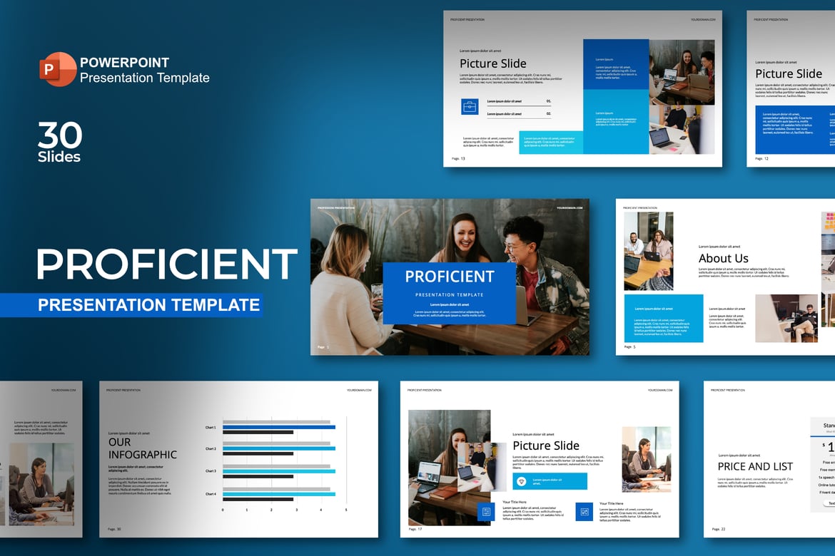The width and height of the screenshot is (835, 556).
Task: Click the 'Chart 4' label in the infographic
Action: [x=211, y=494]
